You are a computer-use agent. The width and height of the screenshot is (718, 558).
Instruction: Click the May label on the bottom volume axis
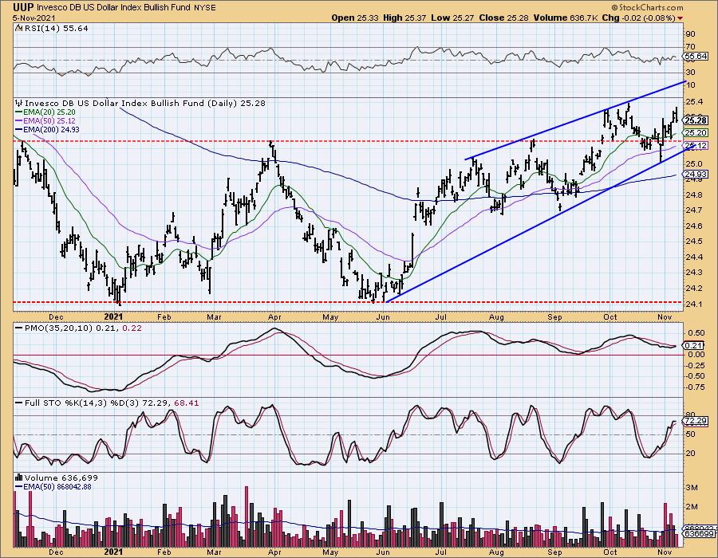pyautogui.click(x=330, y=552)
